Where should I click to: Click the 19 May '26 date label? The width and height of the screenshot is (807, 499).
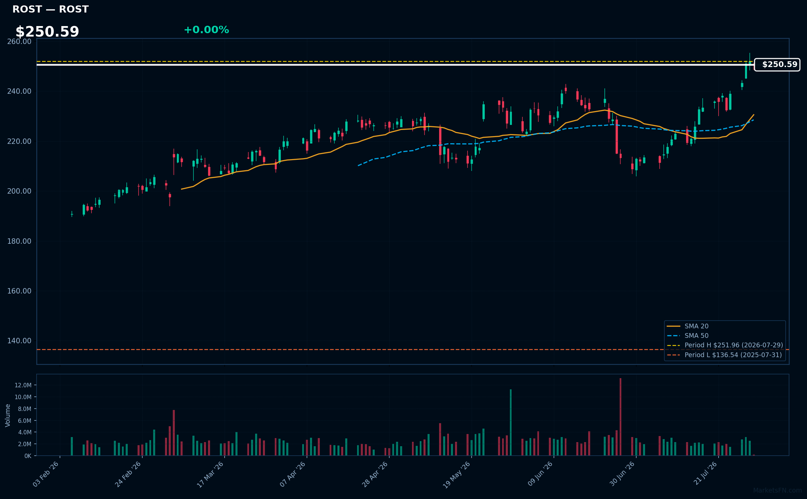click(457, 475)
